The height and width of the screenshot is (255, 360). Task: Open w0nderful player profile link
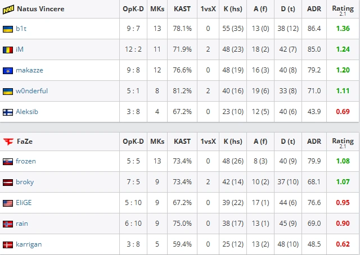(31, 91)
